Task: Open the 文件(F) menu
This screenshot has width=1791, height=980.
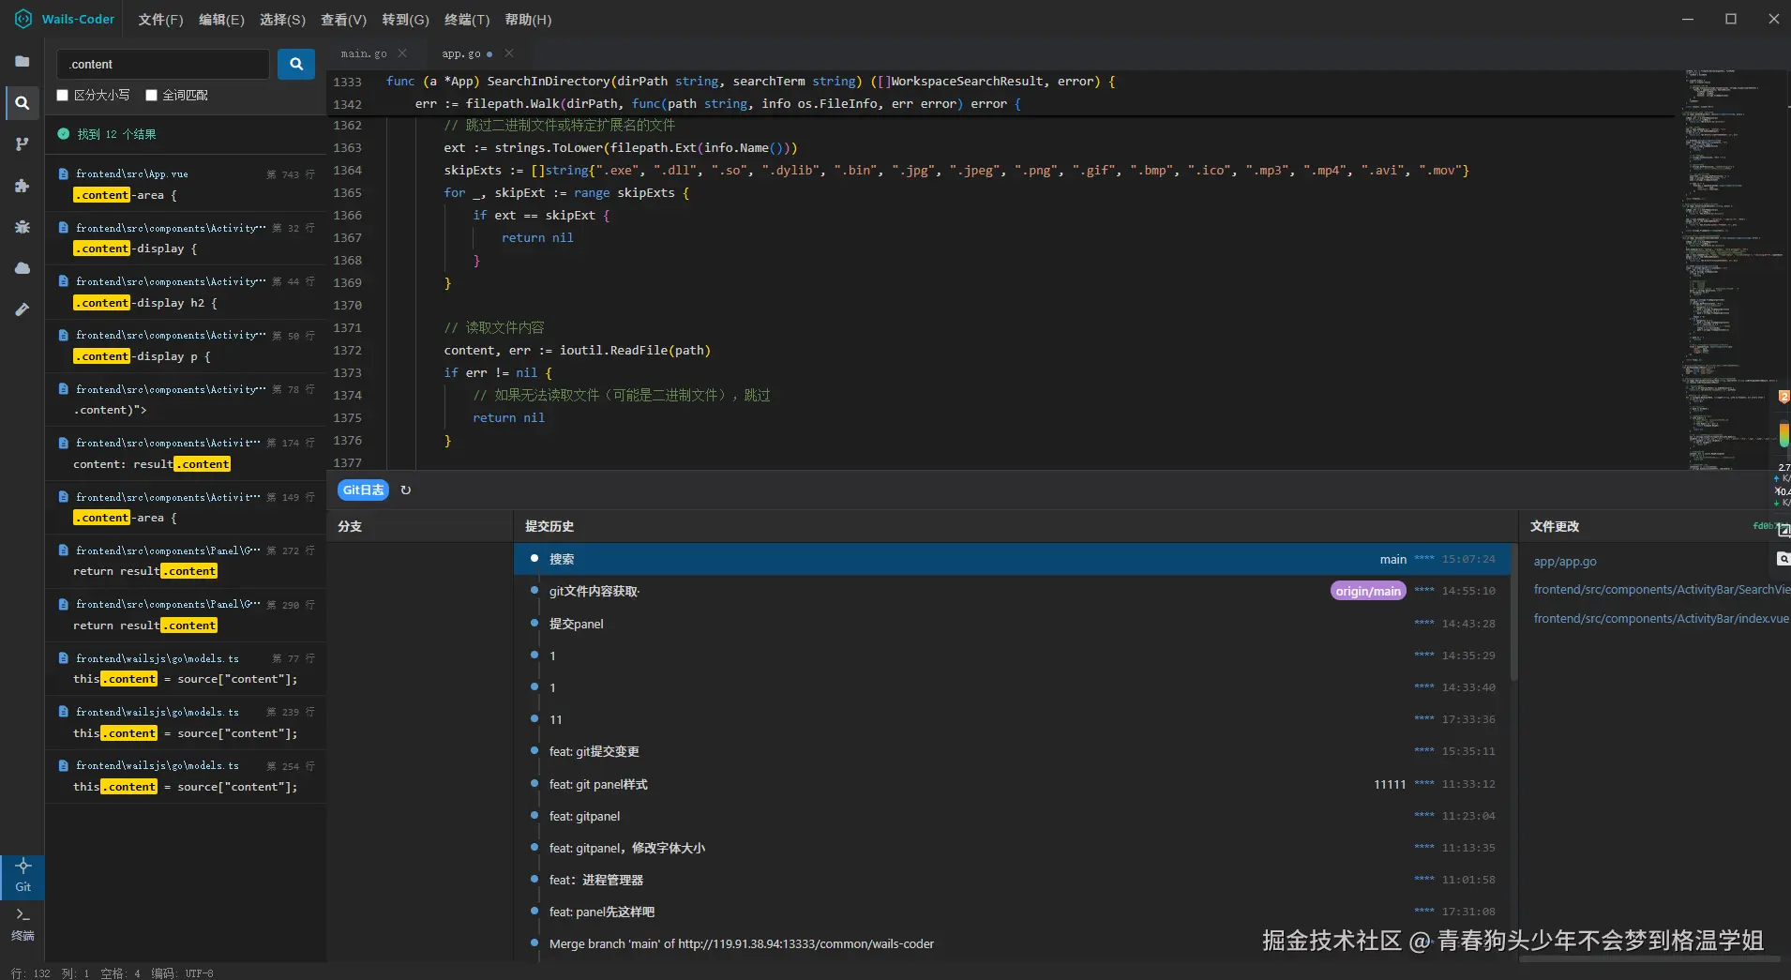Action: pyautogui.click(x=160, y=20)
